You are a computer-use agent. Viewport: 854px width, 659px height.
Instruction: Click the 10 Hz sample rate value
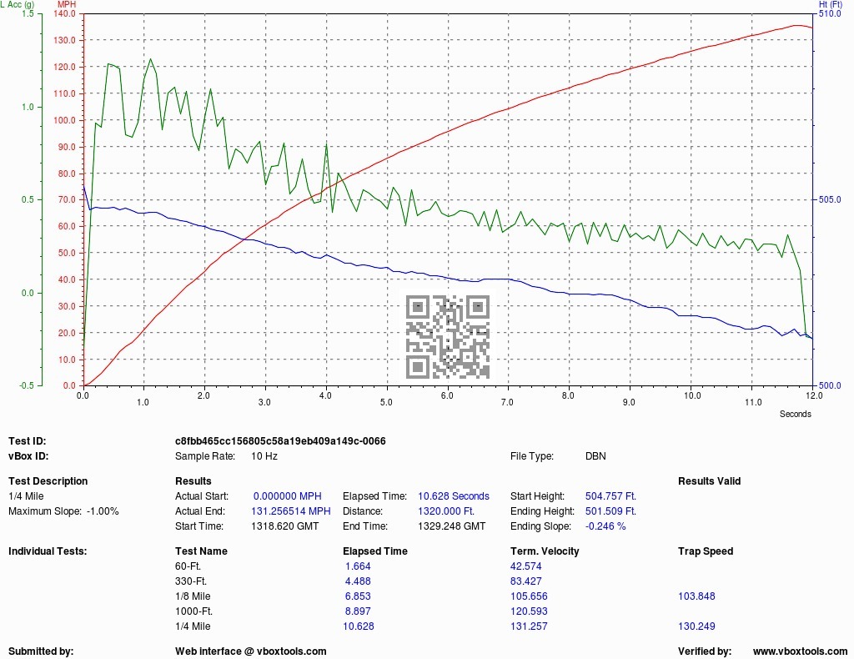(x=264, y=455)
